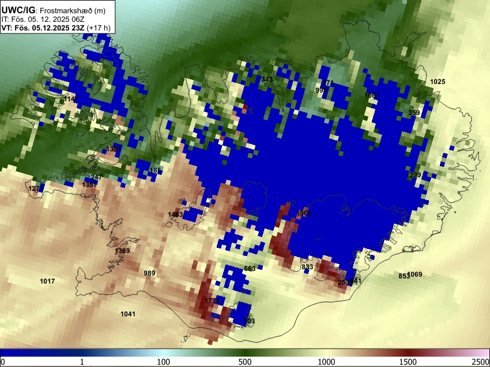The height and width of the screenshot is (367, 490).
Task: Click the 1 tick label on the color scale
Action: [82, 362]
